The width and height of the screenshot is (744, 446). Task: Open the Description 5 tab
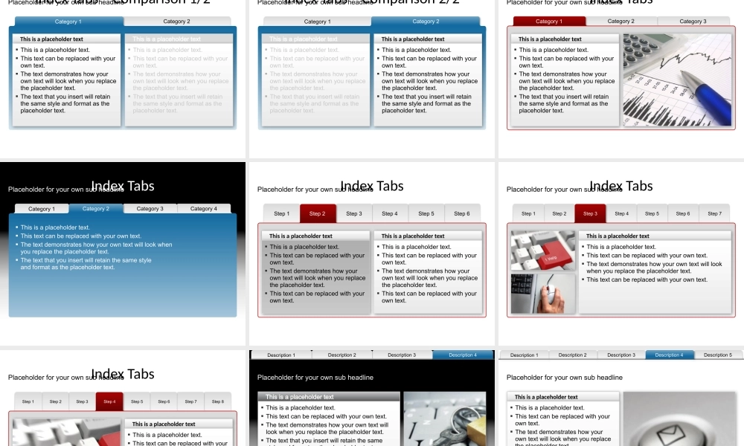[717, 355]
